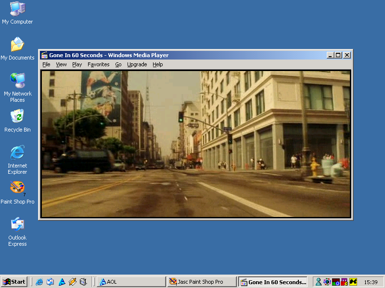Select the My Documents folder icon
Screen dimensions: 385x288
pyautogui.click(x=17, y=45)
